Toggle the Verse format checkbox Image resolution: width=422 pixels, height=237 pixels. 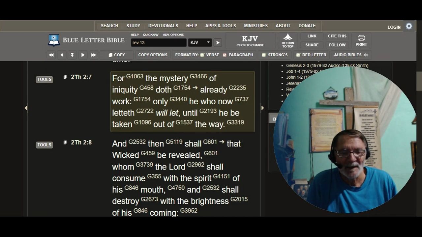[x=202, y=55]
